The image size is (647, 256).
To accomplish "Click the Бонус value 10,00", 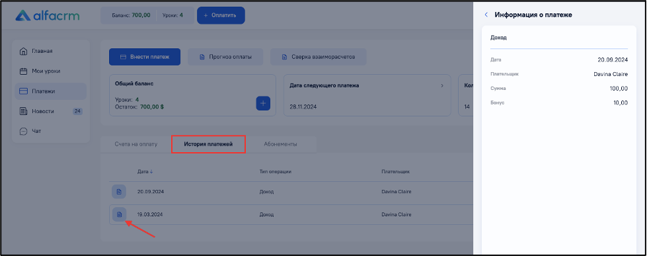I will tap(620, 103).
